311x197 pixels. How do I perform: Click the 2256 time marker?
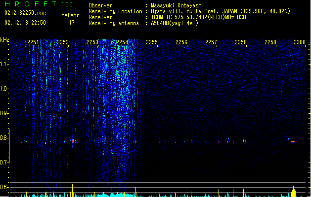coord(181,42)
